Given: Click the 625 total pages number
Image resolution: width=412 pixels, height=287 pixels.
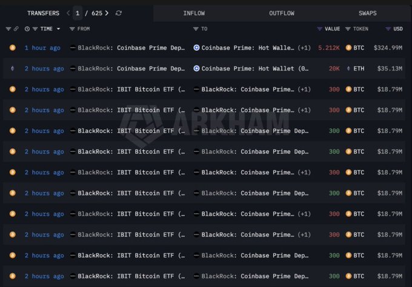Looking at the screenshot, I should (x=97, y=13).
